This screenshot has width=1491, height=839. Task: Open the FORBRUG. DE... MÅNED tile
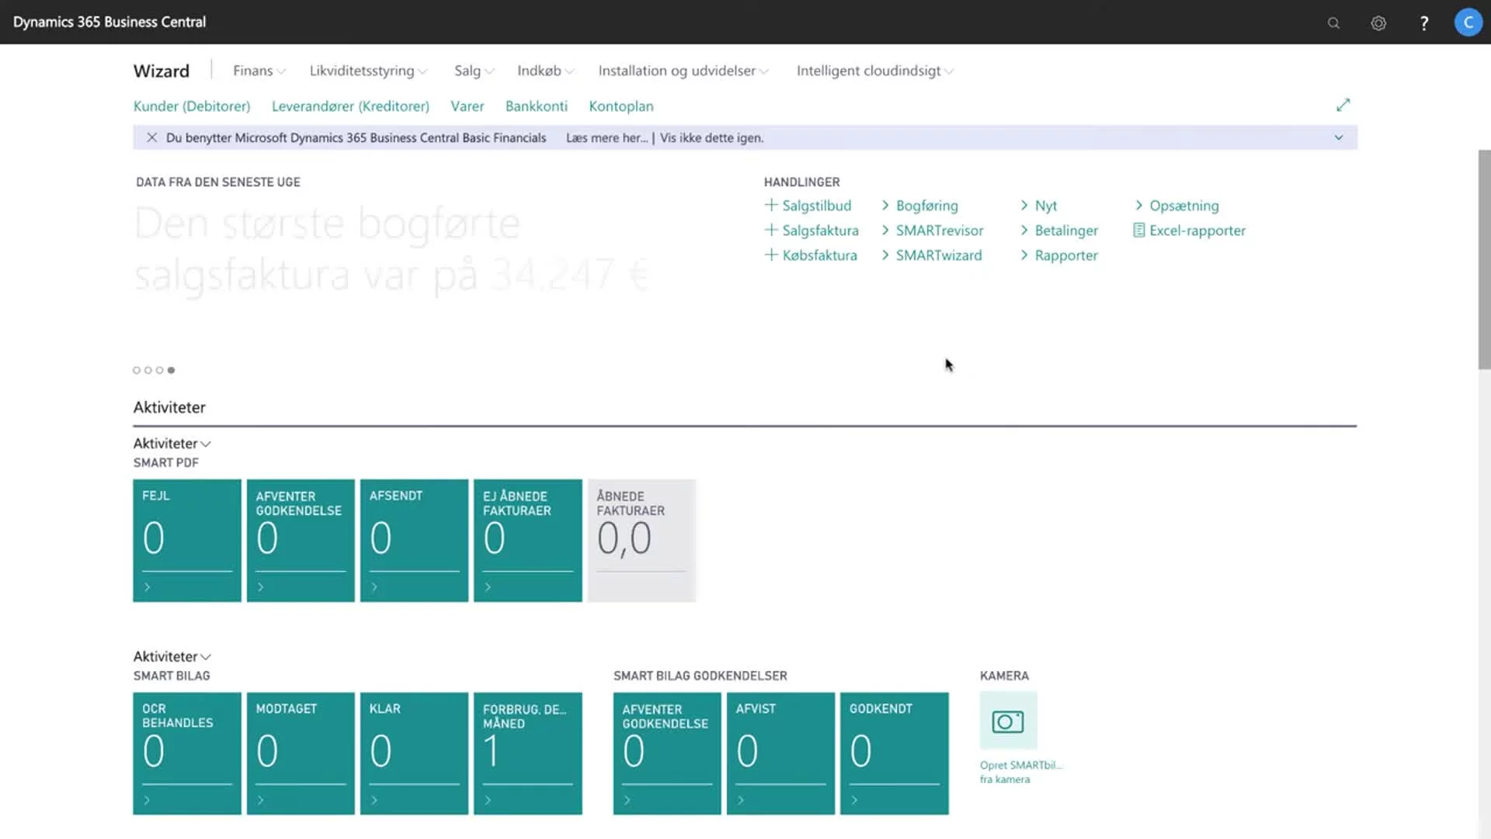tap(528, 754)
